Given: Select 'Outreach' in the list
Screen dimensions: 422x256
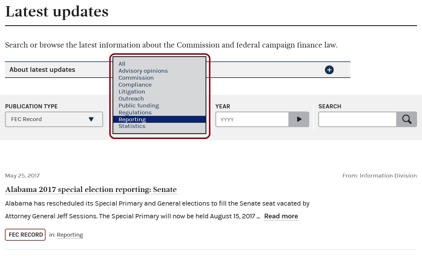Looking at the screenshot, I should click(x=131, y=98).
